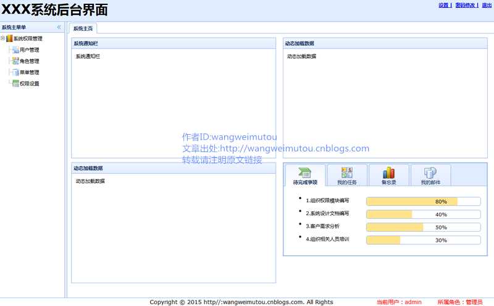Click the Copyright 2015 footer text

pos(241,302)
